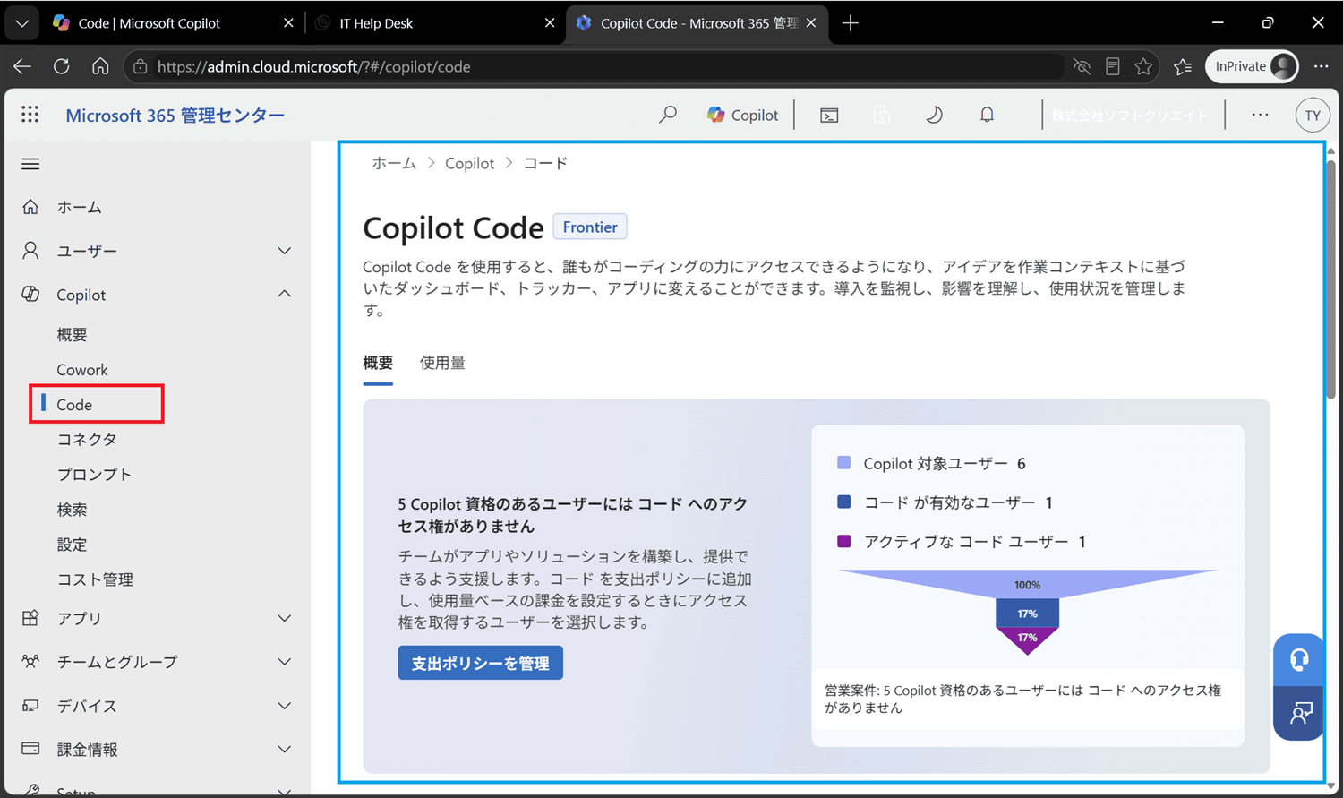Click the アクティブな コード ユーザー legend swatch
This screenshot has height=798, width=1343.
click(843, 541)
